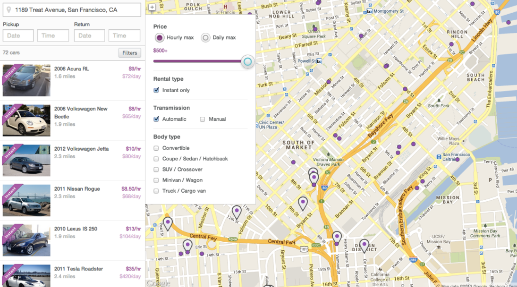Select map pin near Vermont St
The image size is (517, 287).
click(337, 238)
